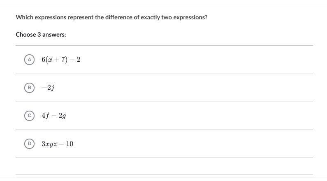Click the 'Choose 3 answers:' instruction label
The height and width of the screenshot is (181, 327).
41,35
